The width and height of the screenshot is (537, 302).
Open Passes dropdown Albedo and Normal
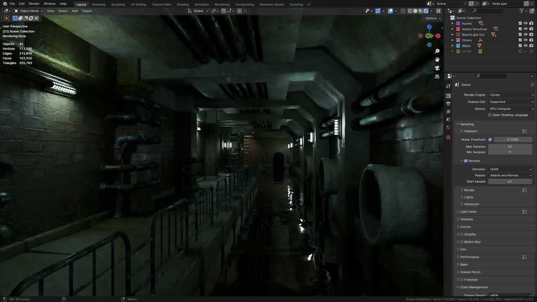(510, 175)
